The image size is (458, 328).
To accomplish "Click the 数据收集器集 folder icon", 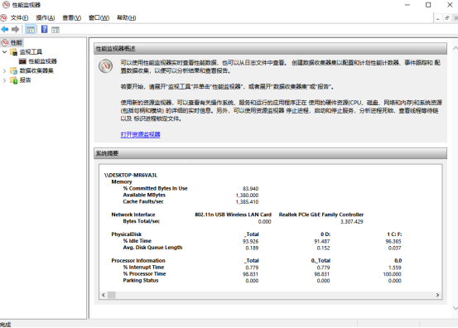I will (x=13, y=70).
